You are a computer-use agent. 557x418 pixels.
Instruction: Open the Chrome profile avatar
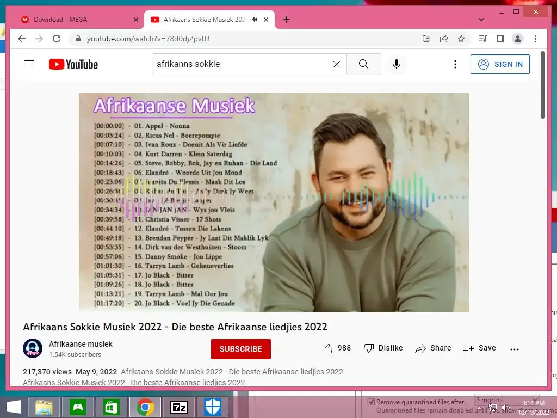(518, 39)
